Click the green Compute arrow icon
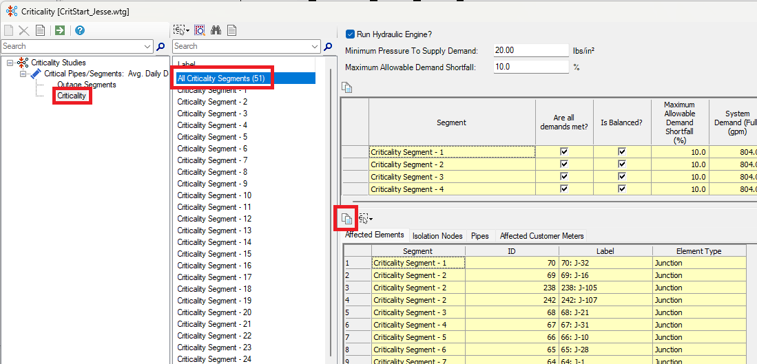 tap(60, 30)
